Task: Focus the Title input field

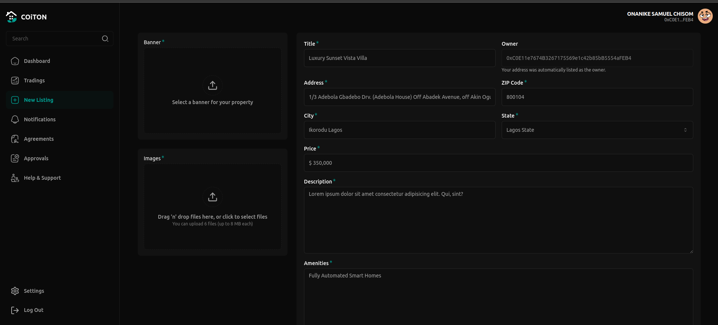Action: pyautogui.click(x=399, y=58)
